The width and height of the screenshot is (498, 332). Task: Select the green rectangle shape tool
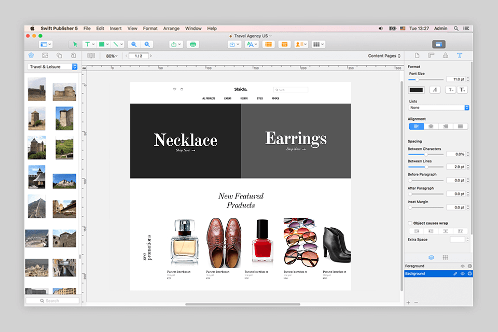click(x=102, y=45)
